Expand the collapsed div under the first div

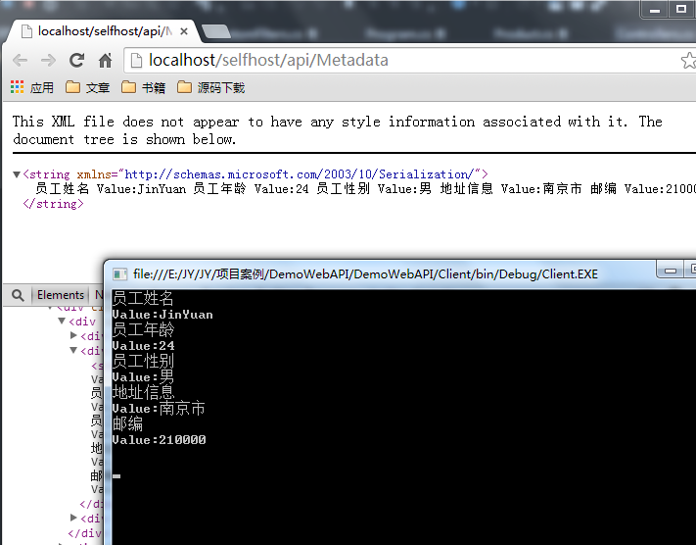[73, 335]
